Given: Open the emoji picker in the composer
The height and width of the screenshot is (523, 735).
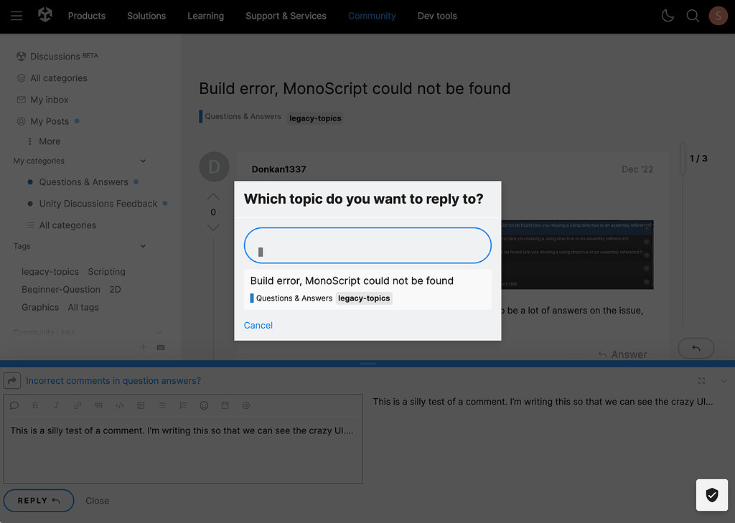Looking at the screenshot, I should [204, 405].
